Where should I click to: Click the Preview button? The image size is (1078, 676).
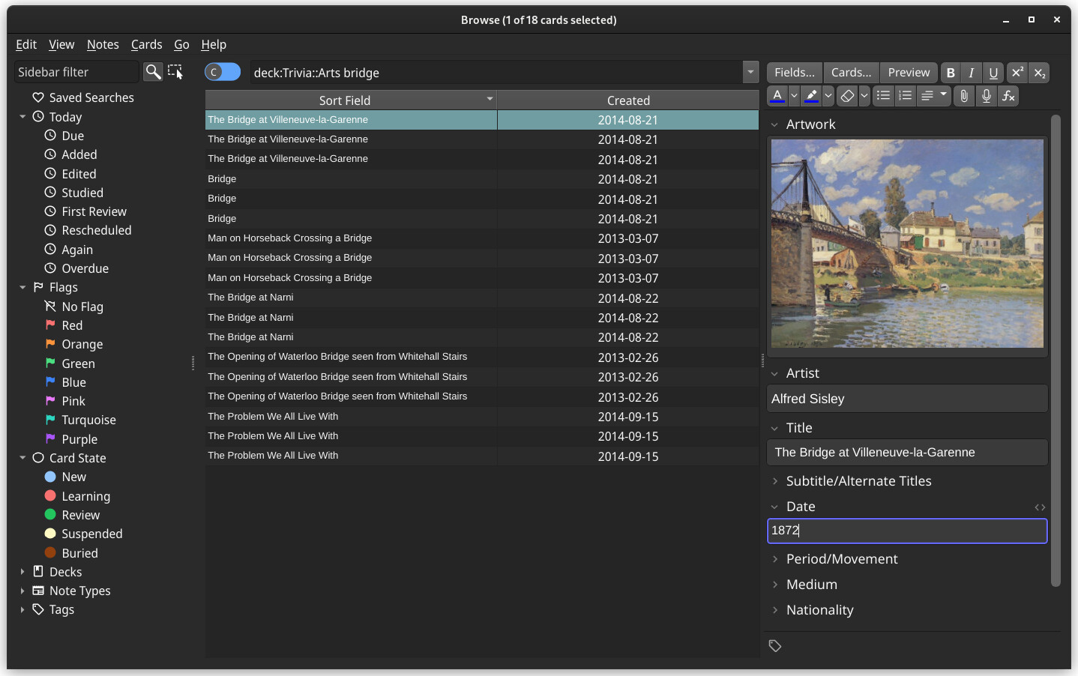point(909,73)
